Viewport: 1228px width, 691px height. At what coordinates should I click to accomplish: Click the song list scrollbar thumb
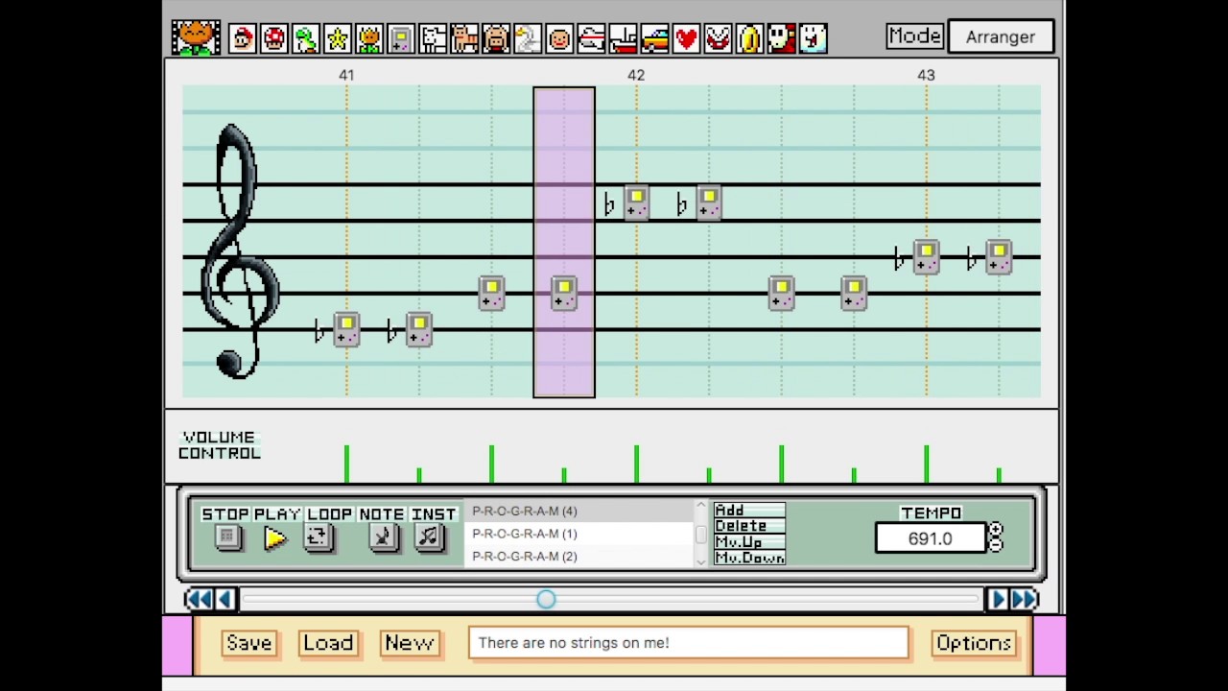point(700,534)
